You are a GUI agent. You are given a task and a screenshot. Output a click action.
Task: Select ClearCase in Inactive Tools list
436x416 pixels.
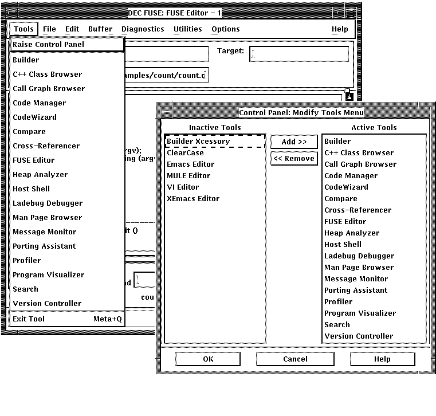(185, 153)
